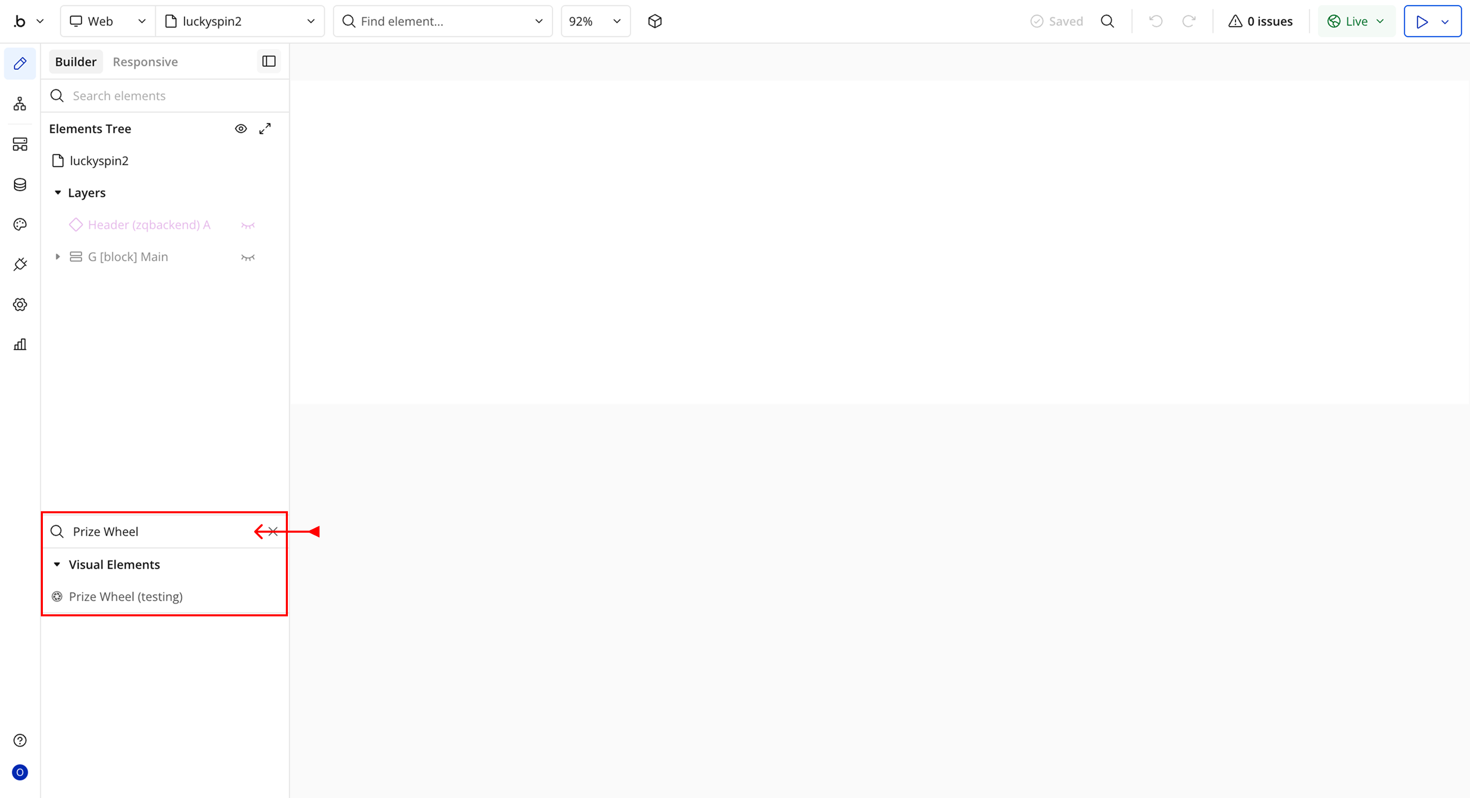The height and width of the screenshot is (798, 1470).
Task: Open the Plugins plug icon
Action: (x=20, y=264)
